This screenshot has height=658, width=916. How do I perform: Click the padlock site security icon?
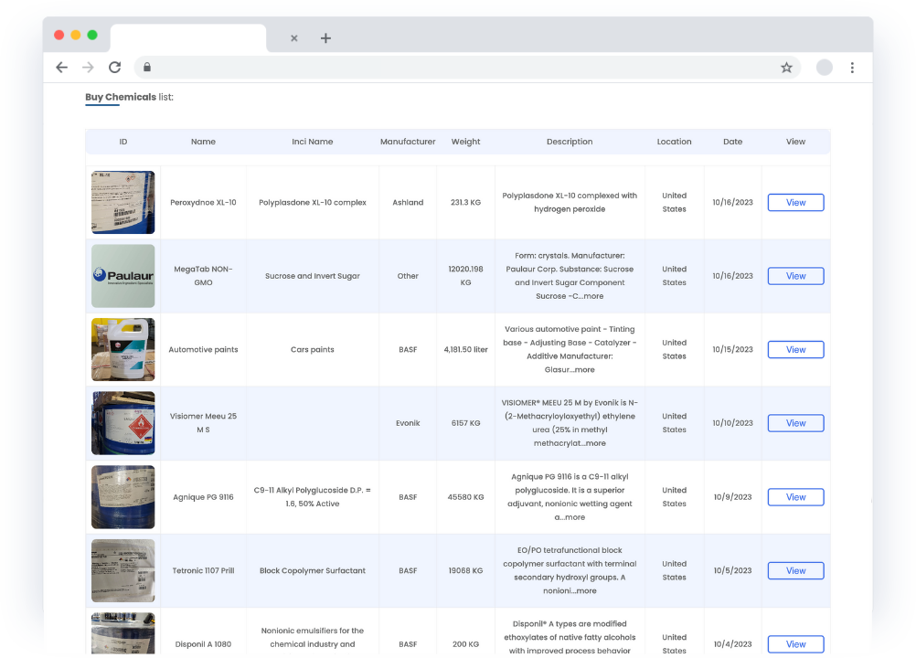tap(147, 67)
